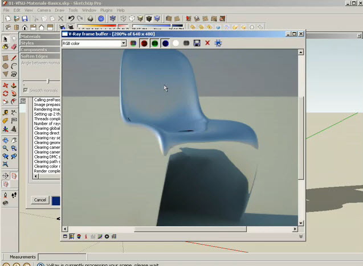Select the Circle drawing tool

pos(6,66)
